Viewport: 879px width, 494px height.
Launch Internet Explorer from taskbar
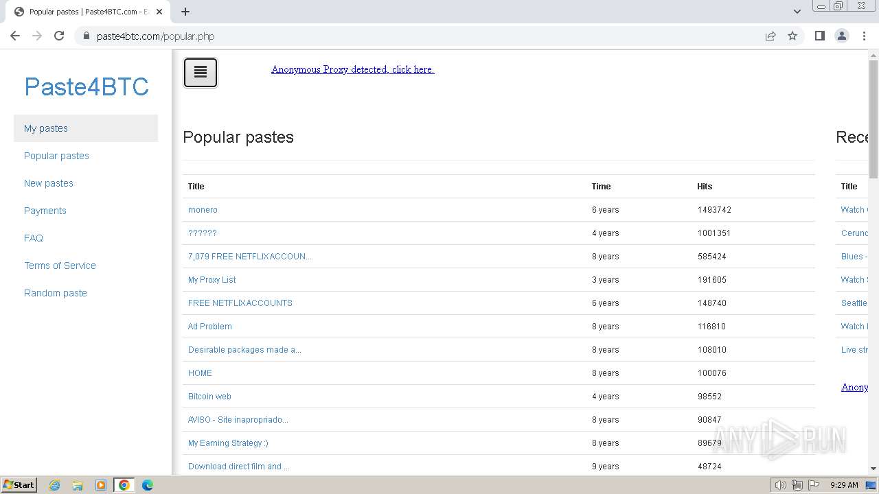tap(54, 485)
